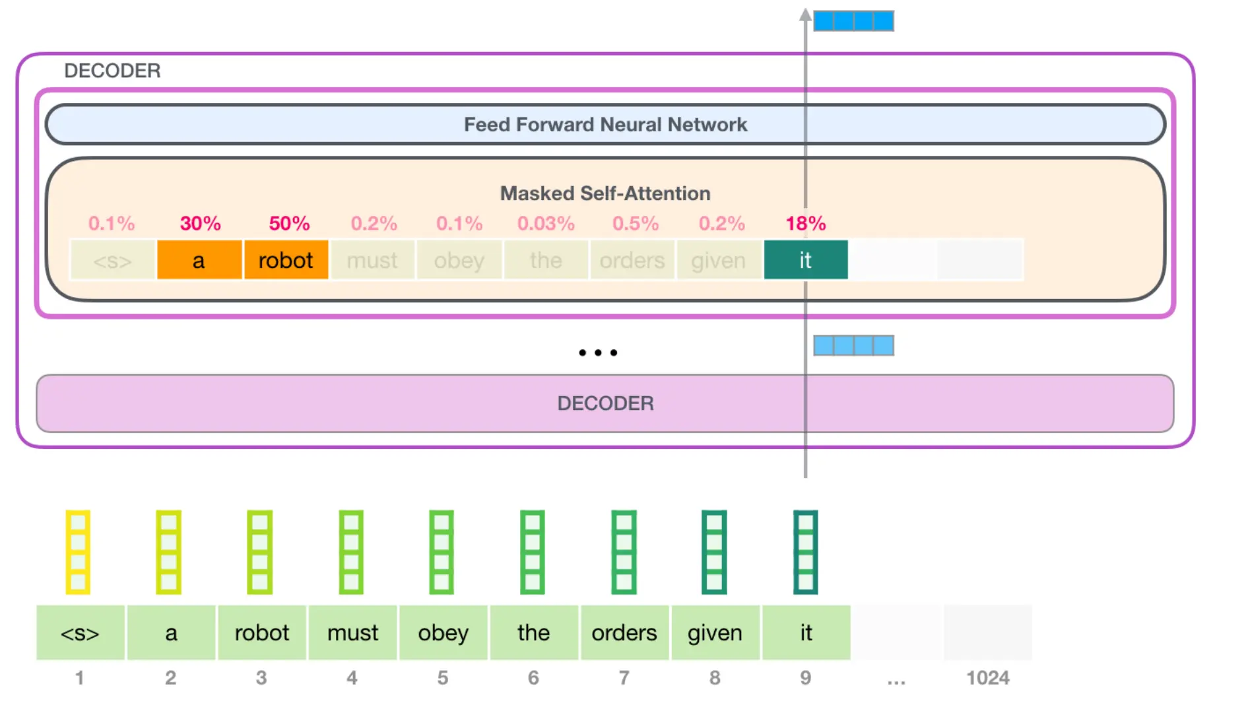1246x705 pixels.
Task: Click the three-dot ellipsis between decoder blocks
Action: click(598, 352)
